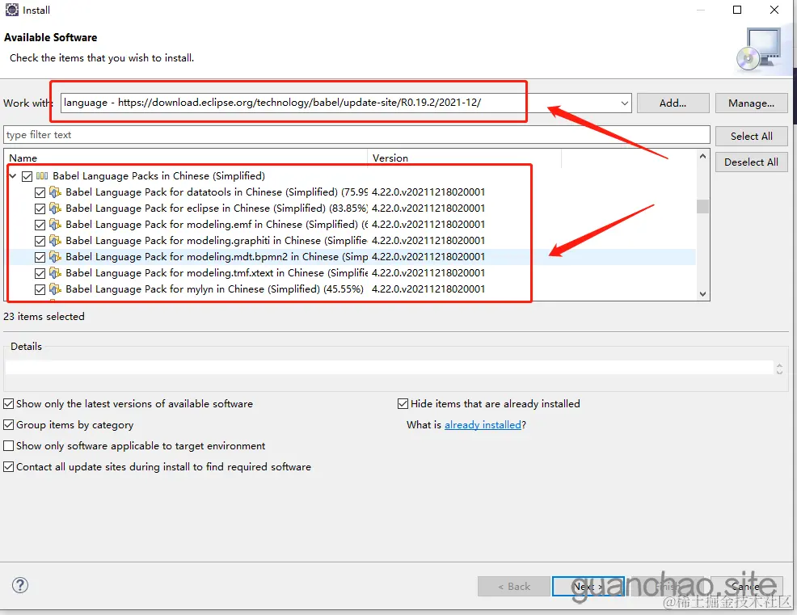Screen dimensions: 797x615
Task: Open the Work with site dropdown arrow
Action: [x=625, y=103]
